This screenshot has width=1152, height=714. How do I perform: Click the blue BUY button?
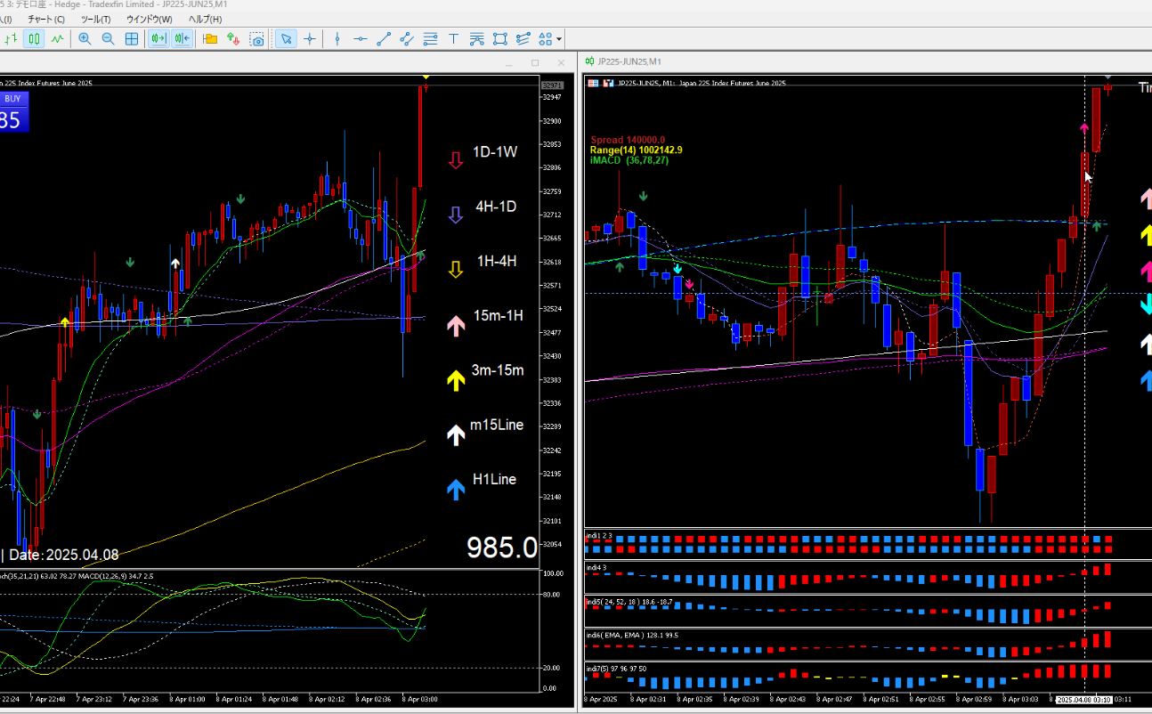pos(12,99)
